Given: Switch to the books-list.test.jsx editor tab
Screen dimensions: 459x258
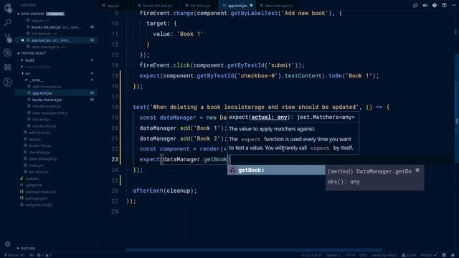Looking at the screenshot, I should pyautogui.click(x=157, y=6).
